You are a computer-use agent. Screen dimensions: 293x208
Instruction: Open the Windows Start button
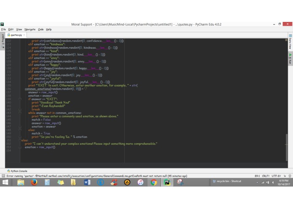[x=5, y=182]
